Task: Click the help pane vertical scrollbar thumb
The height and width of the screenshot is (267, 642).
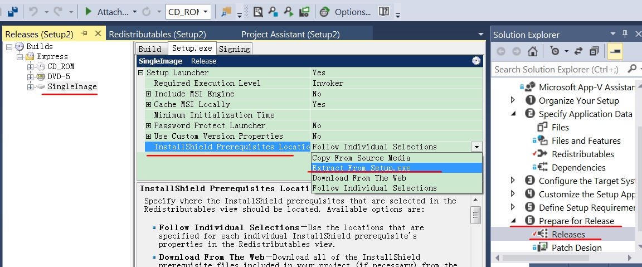Action: click(475, 215)
